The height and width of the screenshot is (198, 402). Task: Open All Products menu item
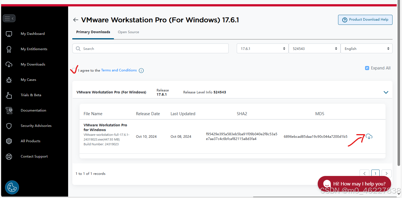pyautogui.click(x=30, y=141)
